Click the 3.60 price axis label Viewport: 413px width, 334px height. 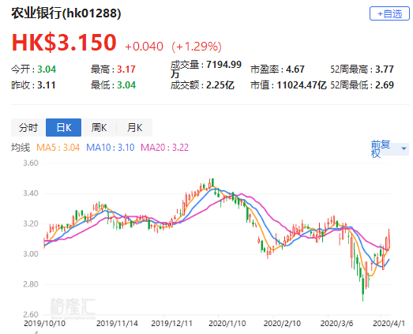pyautogui.click(x=31, y=163)
